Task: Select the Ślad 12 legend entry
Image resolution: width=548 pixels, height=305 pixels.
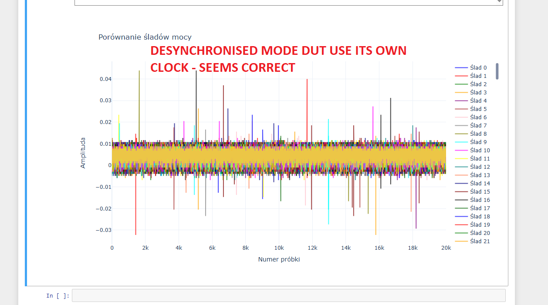Action: pyautogui.click(x=480, y=167)
